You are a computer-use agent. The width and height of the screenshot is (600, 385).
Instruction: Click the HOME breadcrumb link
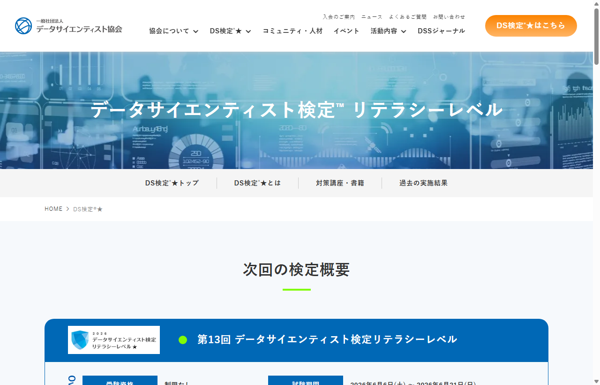point(53,209)
